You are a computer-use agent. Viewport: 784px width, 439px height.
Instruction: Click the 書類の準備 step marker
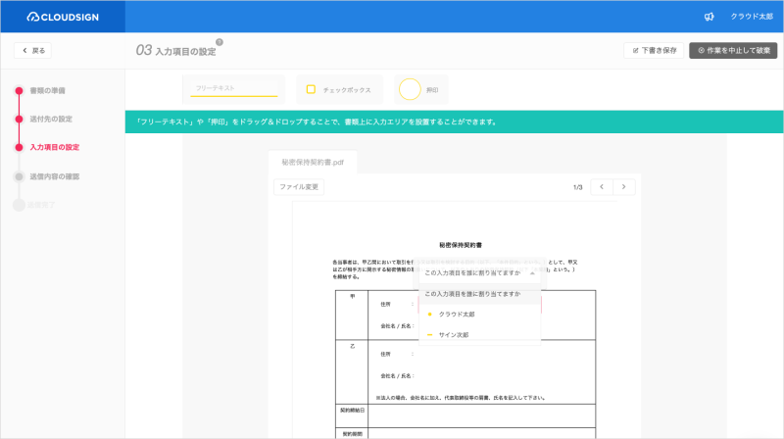click(18, 90)
